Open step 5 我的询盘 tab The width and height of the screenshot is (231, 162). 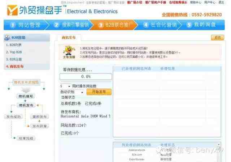point(202,25)
